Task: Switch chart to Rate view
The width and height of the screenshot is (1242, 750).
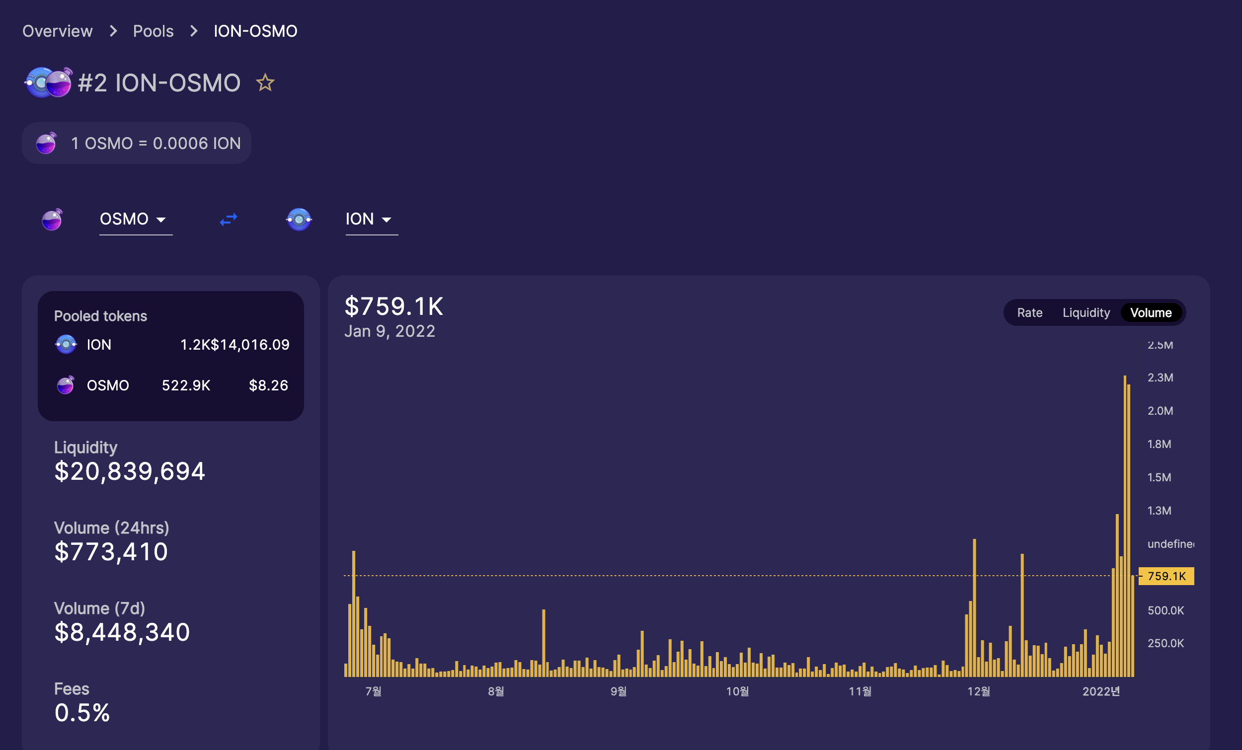Action: pyautogui.click(x=1029, y=312)
